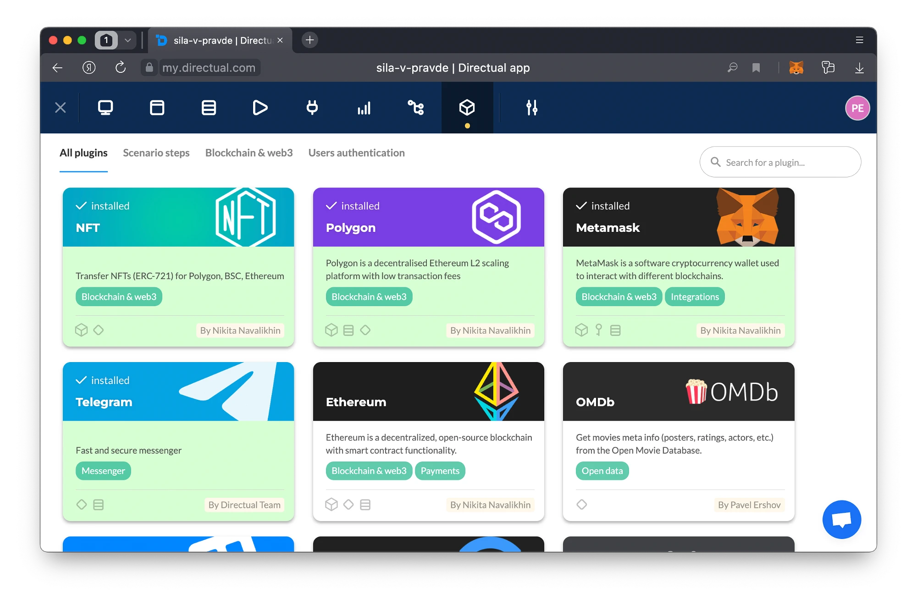The height and width of the screenshot is (605, 917).
Task: Close the Directual navigation panel with X
Action: click(x=61, y=108)
